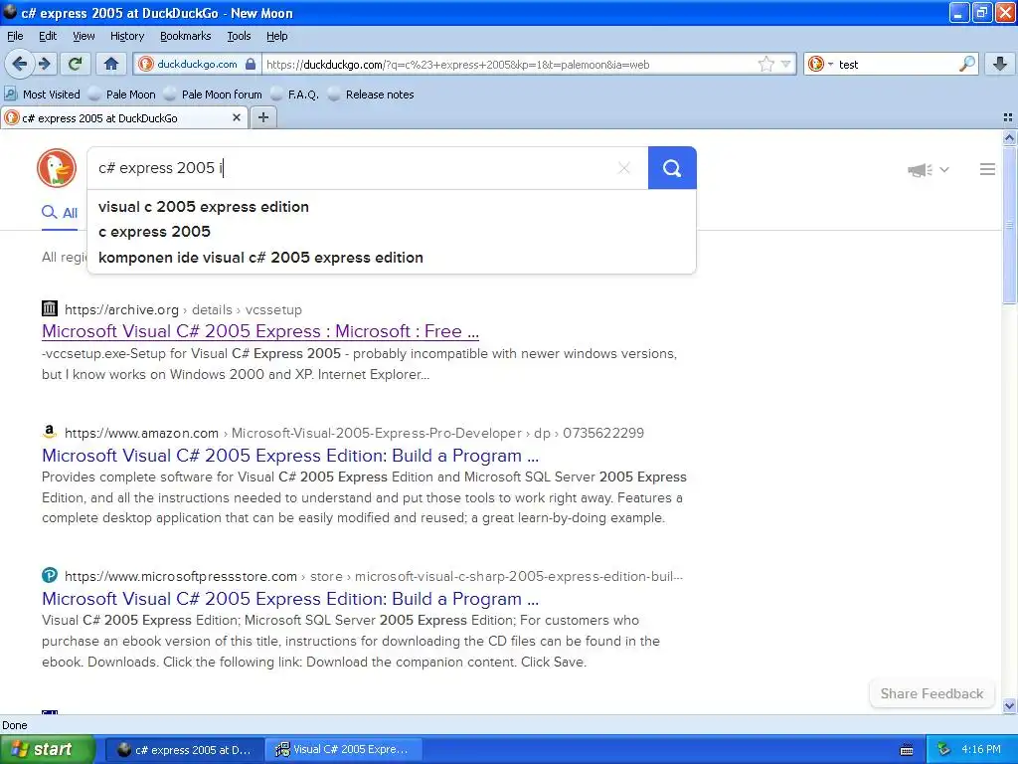The width and height of the screenshot is (1018, 764).
Task: Click the duckduckgo.com site identity button
Action: 198,64
